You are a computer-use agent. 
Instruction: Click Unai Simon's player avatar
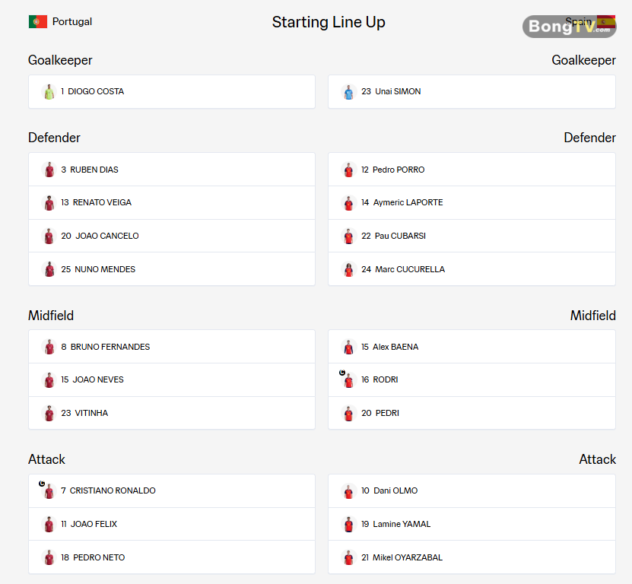(348, 92)
